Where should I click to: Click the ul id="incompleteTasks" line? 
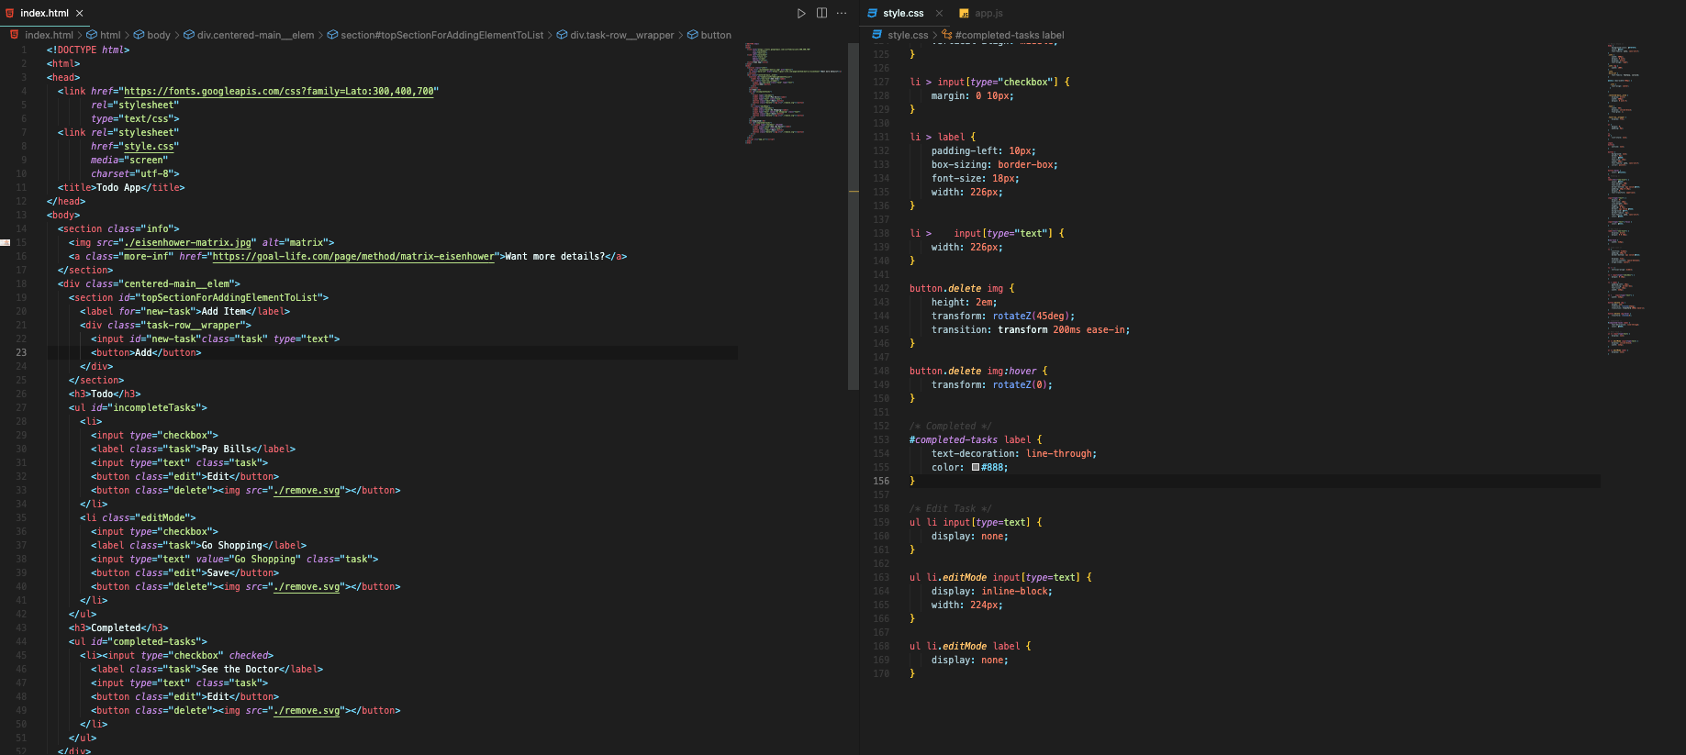(138, 407)
